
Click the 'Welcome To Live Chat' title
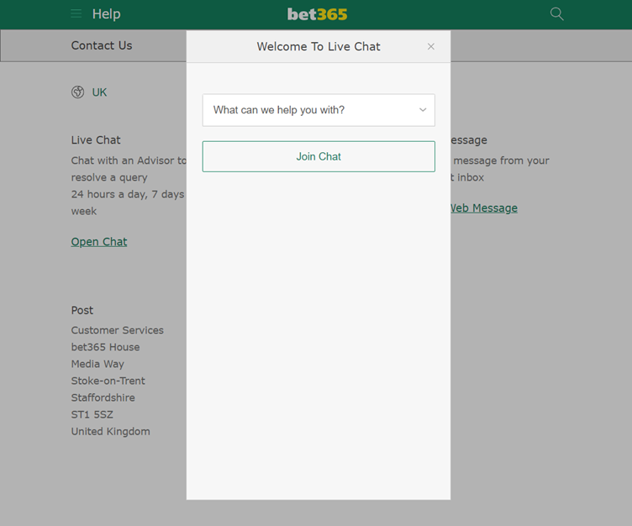319,47
